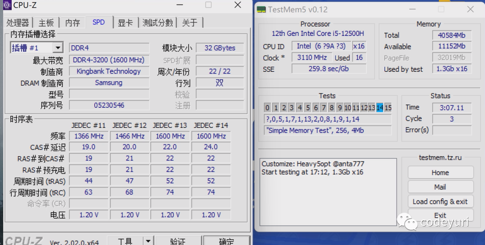This screenshot has width=485, height=245.
Task: Click the Exit button in TestMem5
Action: pyautogui.click(x=441, y=215)
